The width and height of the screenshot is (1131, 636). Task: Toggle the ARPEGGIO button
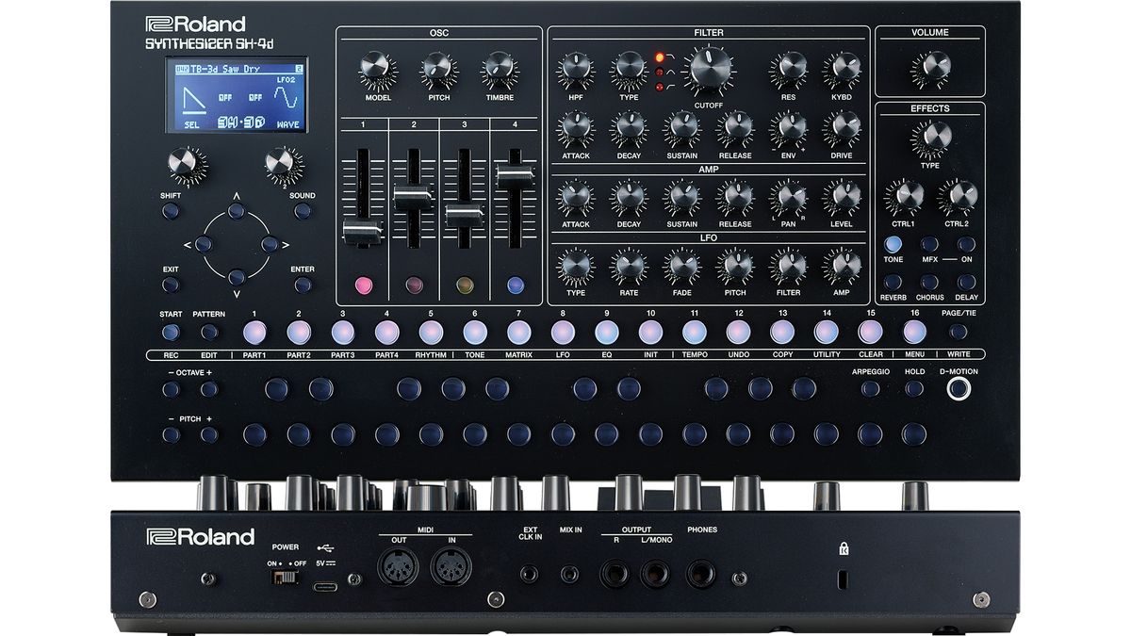(870, 388)
